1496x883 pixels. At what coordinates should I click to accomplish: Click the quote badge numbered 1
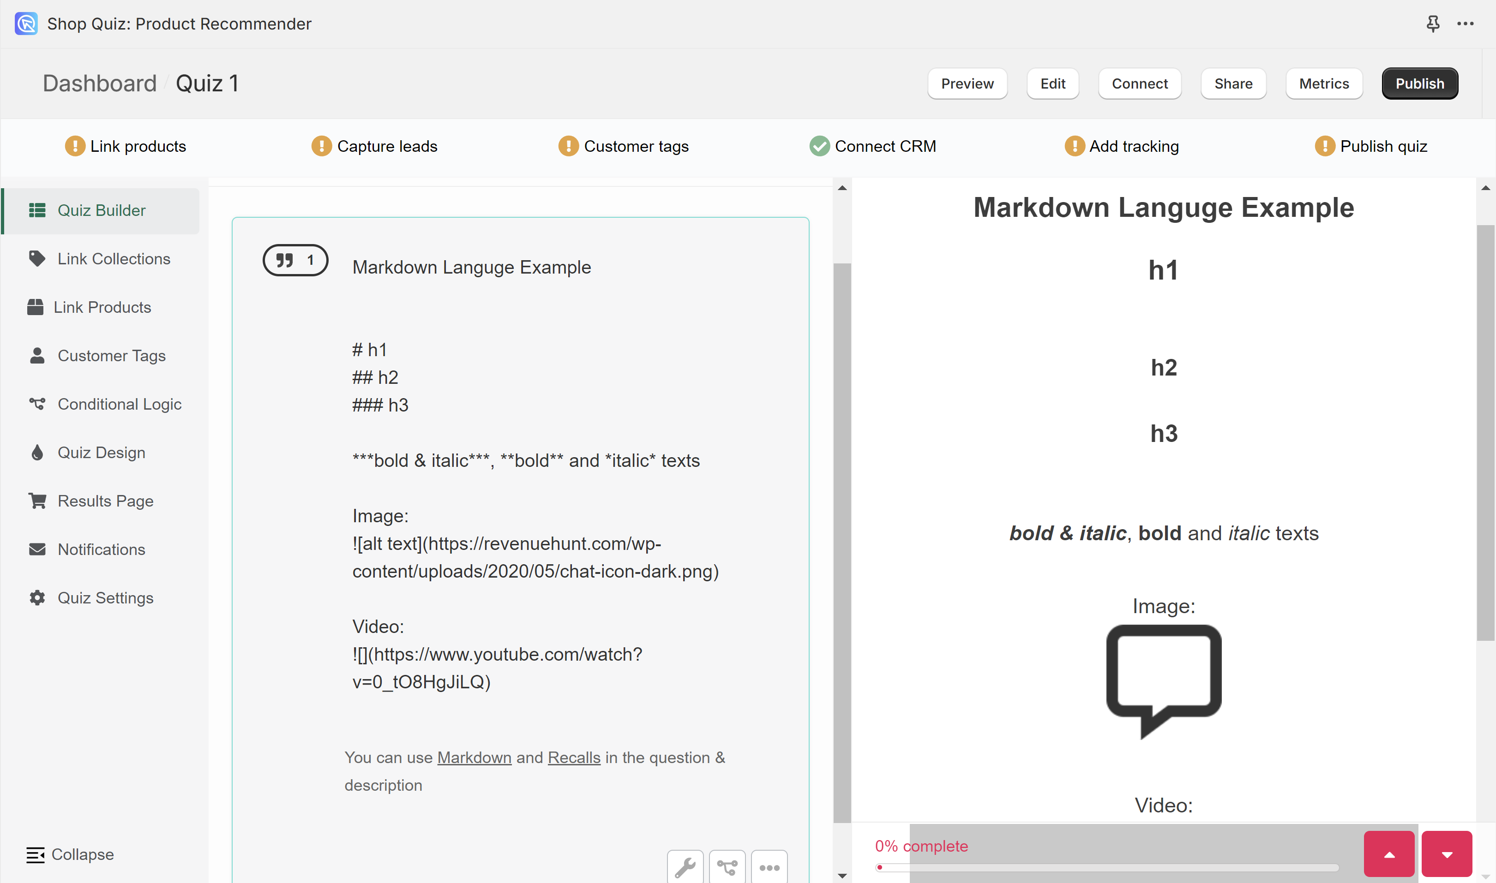[295, 260]
